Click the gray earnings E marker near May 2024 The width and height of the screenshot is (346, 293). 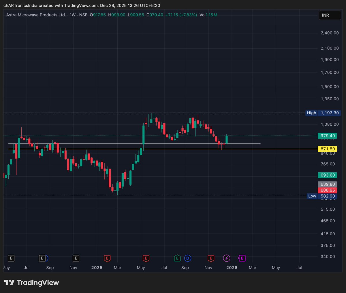pos(11,258)
